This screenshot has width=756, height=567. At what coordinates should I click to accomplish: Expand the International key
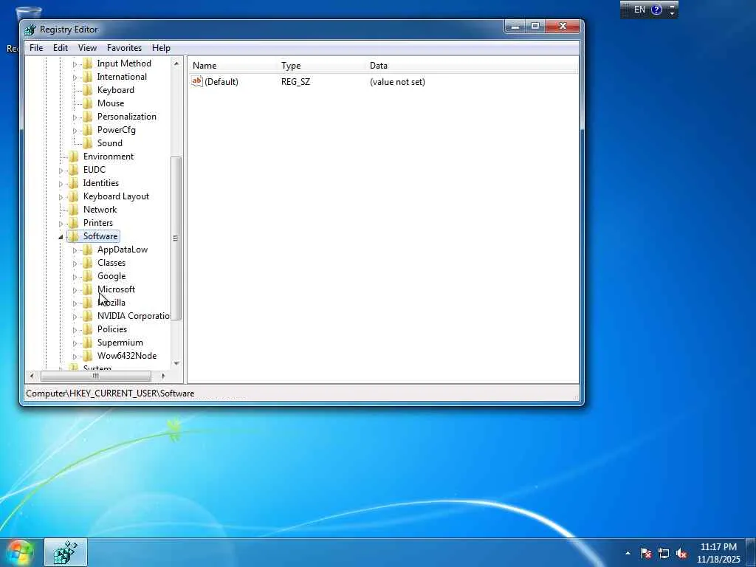(x=75, y=77)
